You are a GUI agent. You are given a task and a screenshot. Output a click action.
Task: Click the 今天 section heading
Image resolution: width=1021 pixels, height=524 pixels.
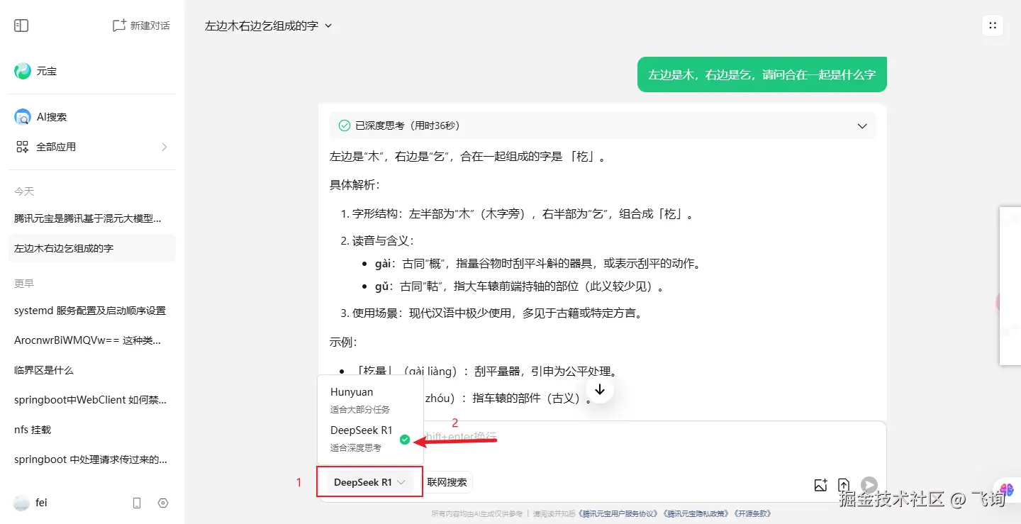24,191
